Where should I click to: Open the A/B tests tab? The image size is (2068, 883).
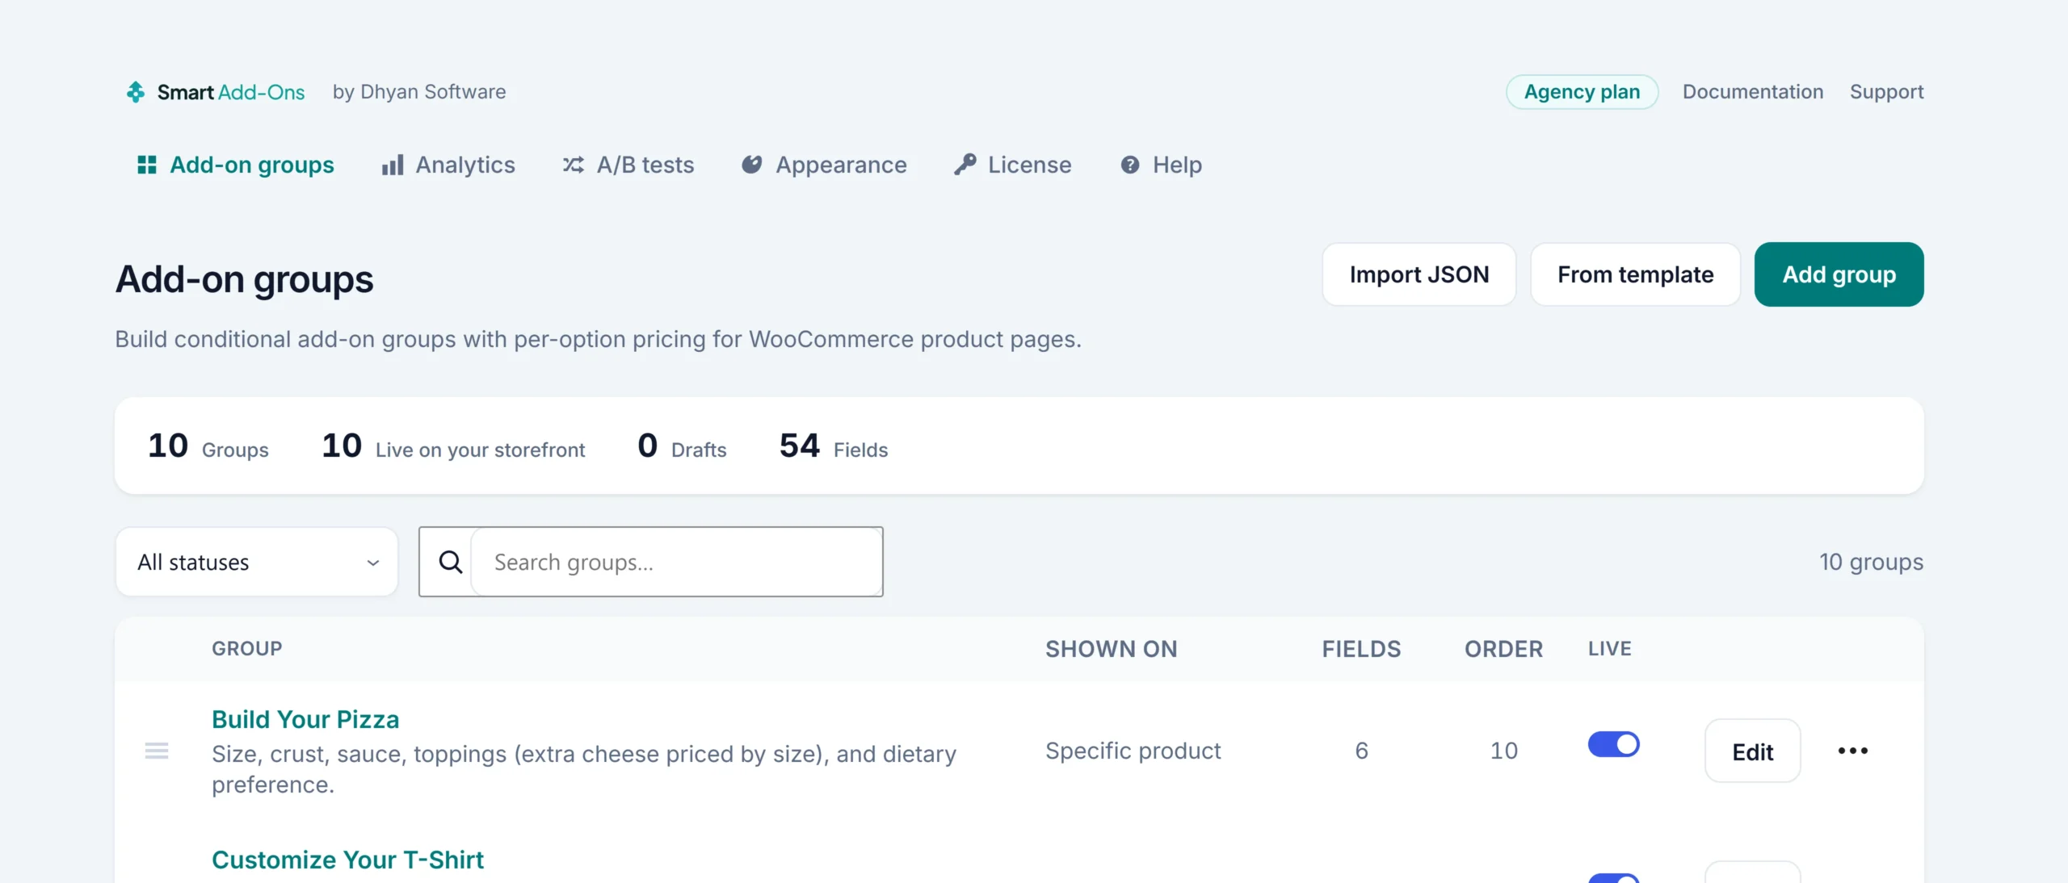(x=628, y=165)
